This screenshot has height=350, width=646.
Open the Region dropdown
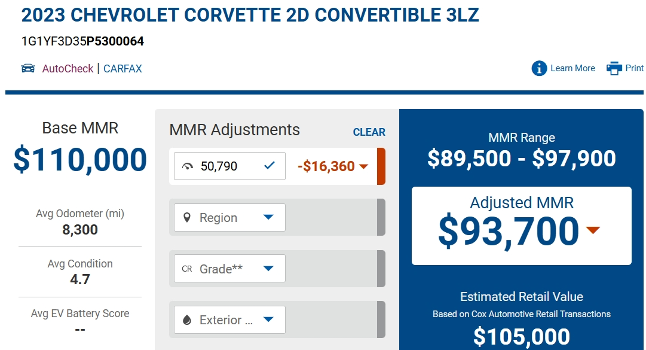pos(229,217)
